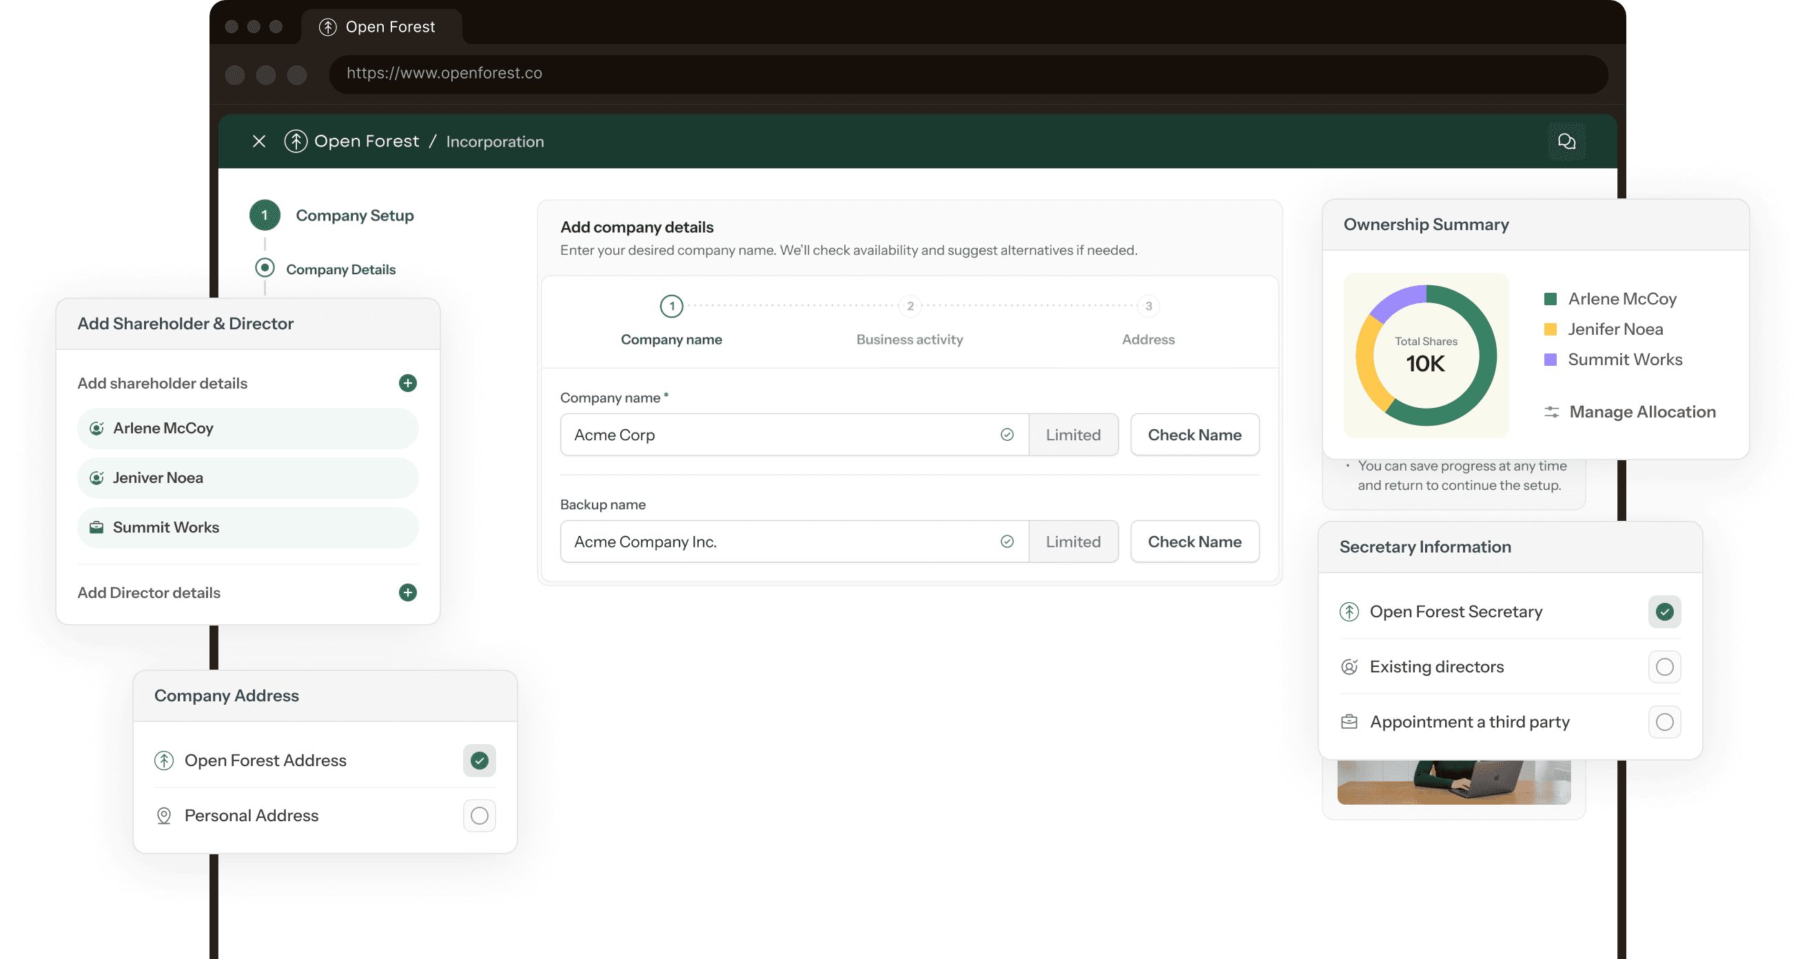Click the Manage Allocation sliders icon
Image resolution: width=1811 pixels, height=959 pixels.
tap(1551, 412)
